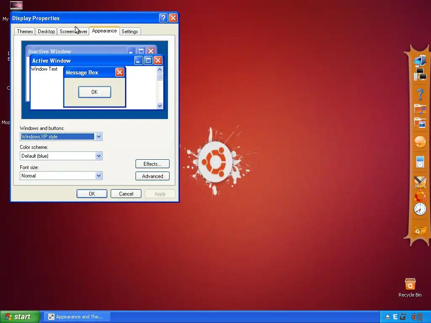Click OK inside the Message Box preview
Viewport: 431px width, 323px height.
[x=95, y=92]
